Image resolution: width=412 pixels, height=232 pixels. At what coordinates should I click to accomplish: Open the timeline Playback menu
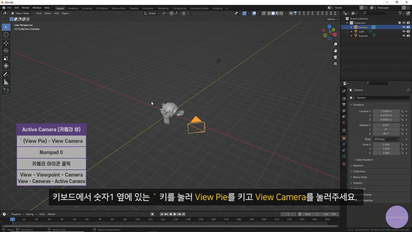pyautogui.click(x=17, y=214)
